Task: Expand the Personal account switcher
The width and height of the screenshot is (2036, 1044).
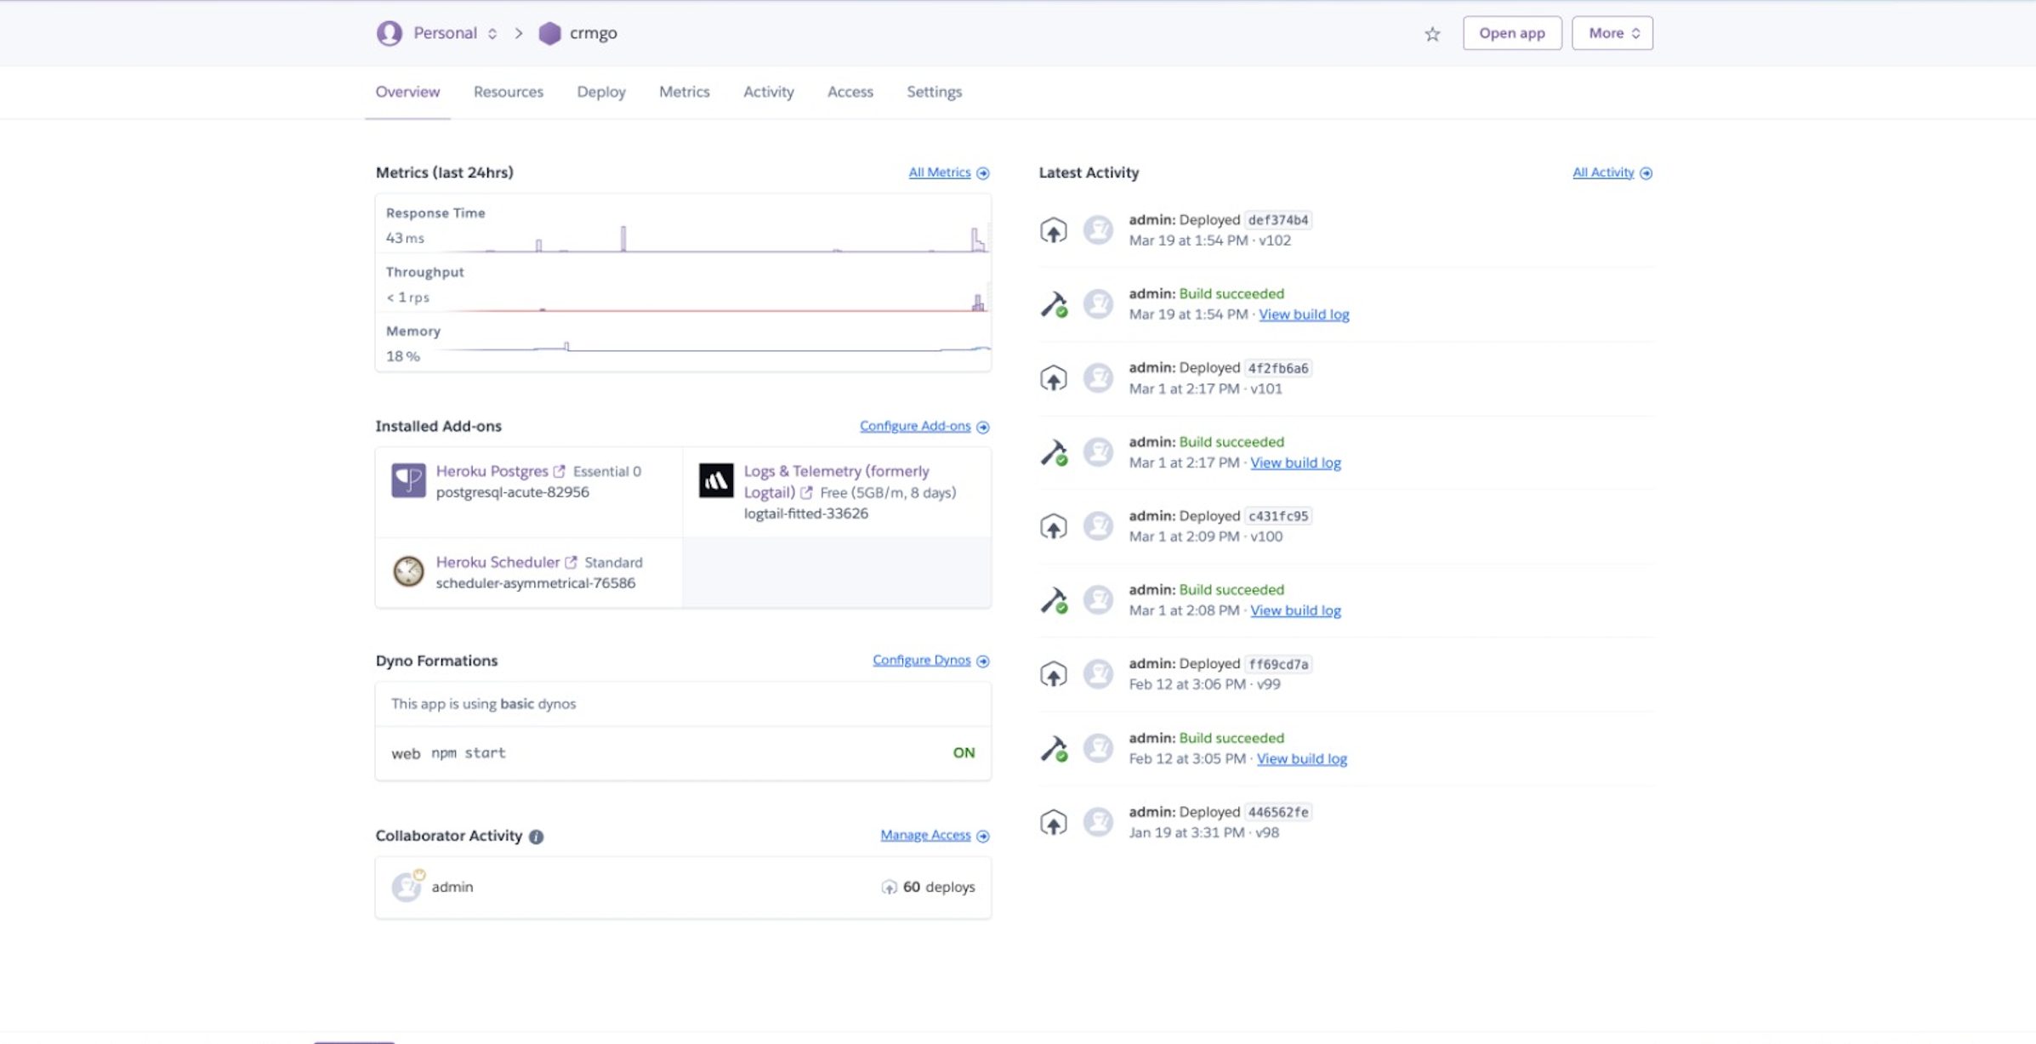Action: [x=492, y=33]
